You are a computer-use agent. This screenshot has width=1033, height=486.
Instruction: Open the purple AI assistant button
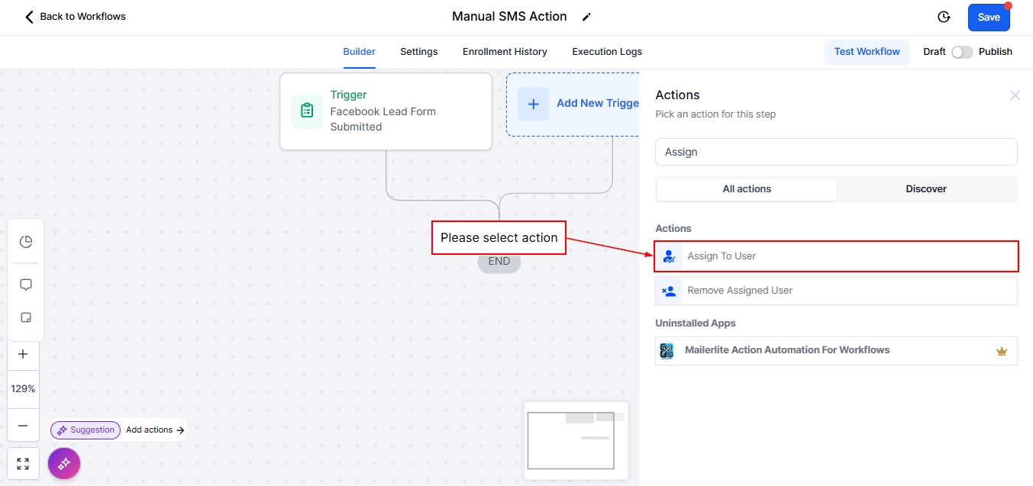tap(64, 463)
